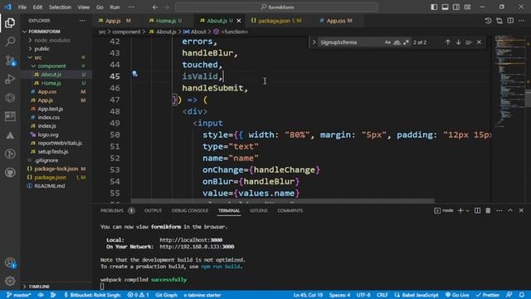The width and height of the screenshot is (531, 299).
Task: Expand replace mode in find widget
Action: (x=314, y=42)
